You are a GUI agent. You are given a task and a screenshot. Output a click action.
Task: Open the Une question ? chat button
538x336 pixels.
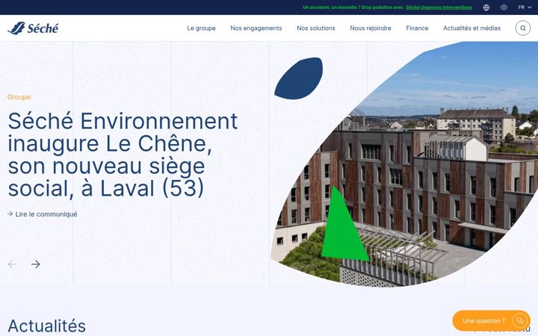coord(492,320)
